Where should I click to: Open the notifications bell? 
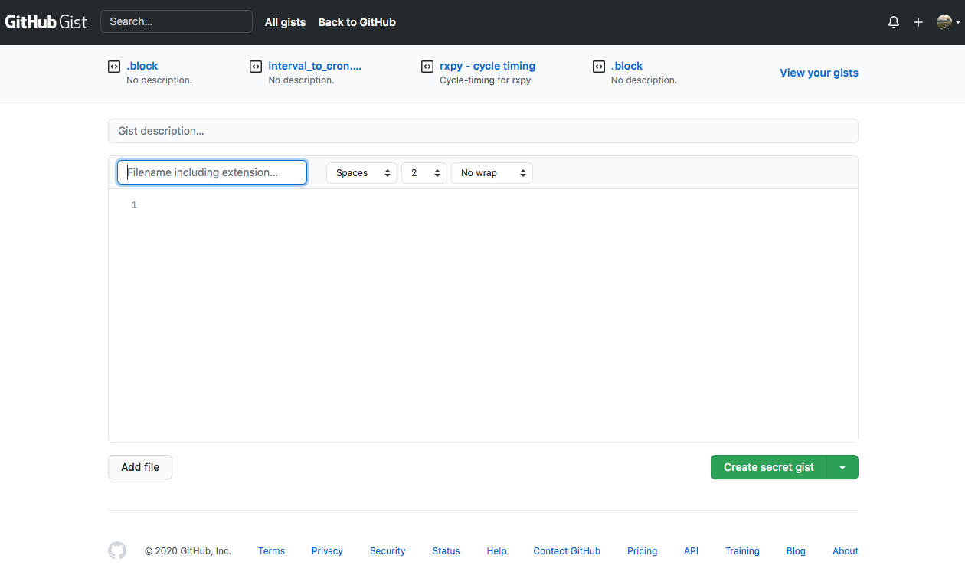pos(894,22)
